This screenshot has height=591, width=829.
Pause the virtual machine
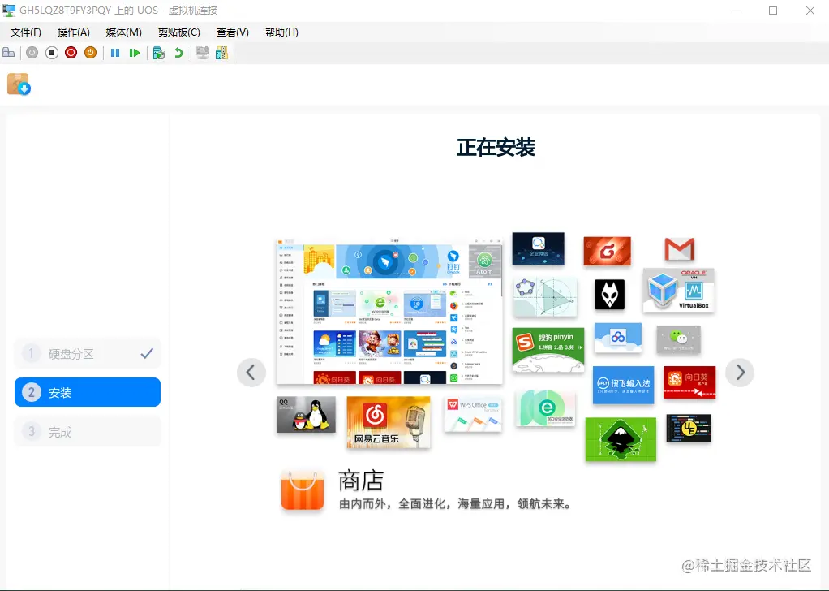click(x=114, y=53)
